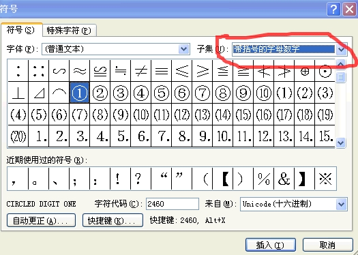The width and height of the screenshot is (358, 255).
Task: Choose the circled number four symbol
Action: [141, 93]
